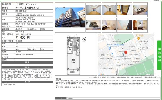162x100 pixels.
Task: Click the 物件種目 value 住居用 マンション
Action: tap(26, 4)
